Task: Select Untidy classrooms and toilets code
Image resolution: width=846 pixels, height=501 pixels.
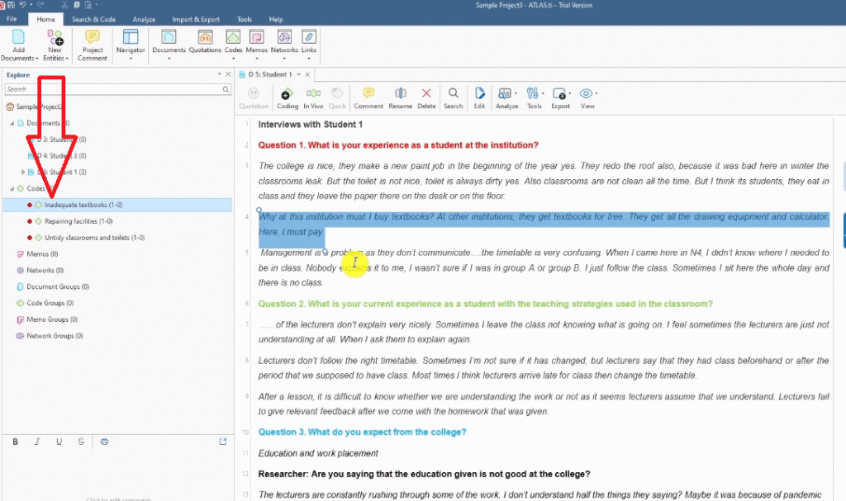Action: coord(94,238)
